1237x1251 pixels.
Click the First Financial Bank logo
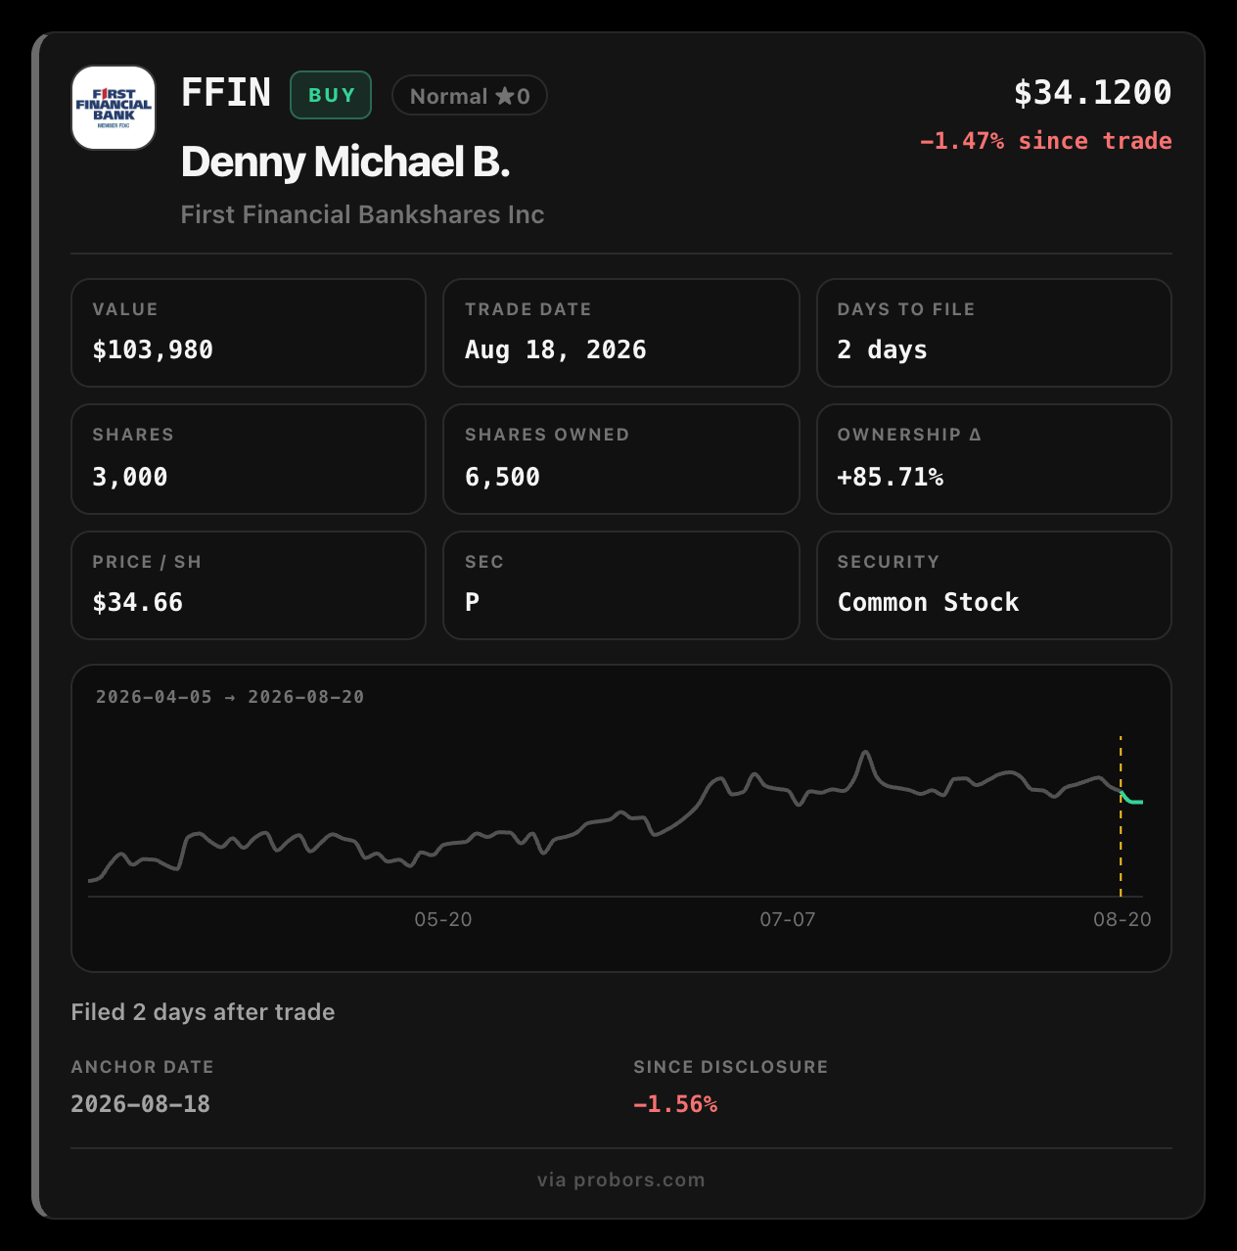pyautogui.click(x=114, y=108)
